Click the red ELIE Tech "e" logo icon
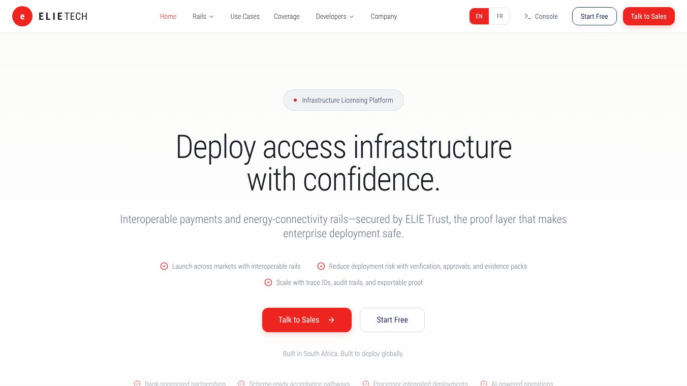The height and width of the screenshot is (386, 687). click(x=22, y=16)
